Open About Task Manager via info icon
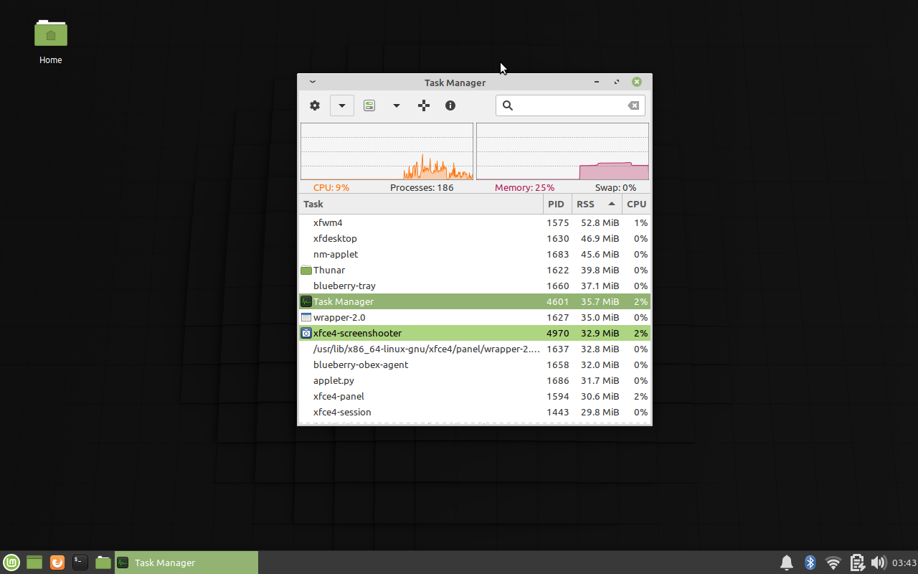Image resolution: width=918 pixels, height=574 pixels. pyautogui.click(x=450, y=105)
